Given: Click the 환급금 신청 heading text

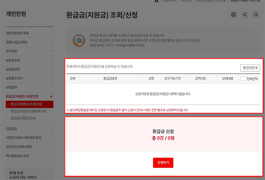Looking at the screenshot, I should [x=163, y=131].
